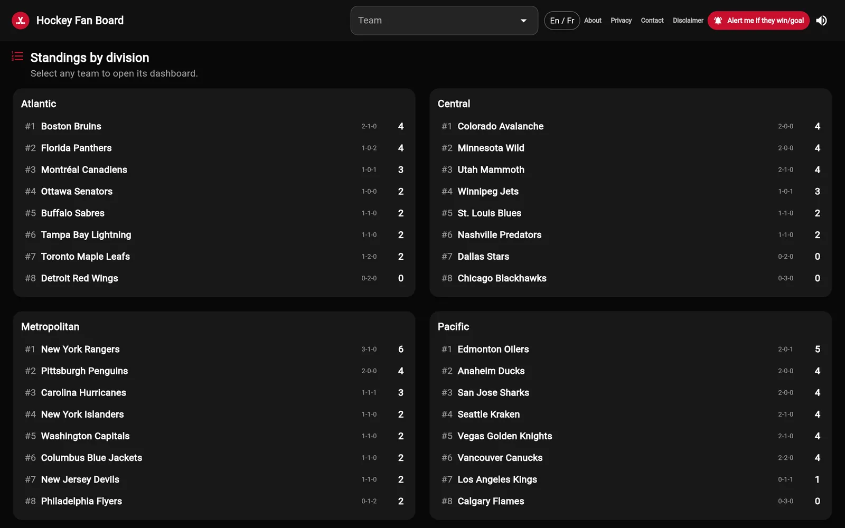Screen dimensions: 845x528
Task: Open Boston Bruins dashboard
Action: pos(214,126)
